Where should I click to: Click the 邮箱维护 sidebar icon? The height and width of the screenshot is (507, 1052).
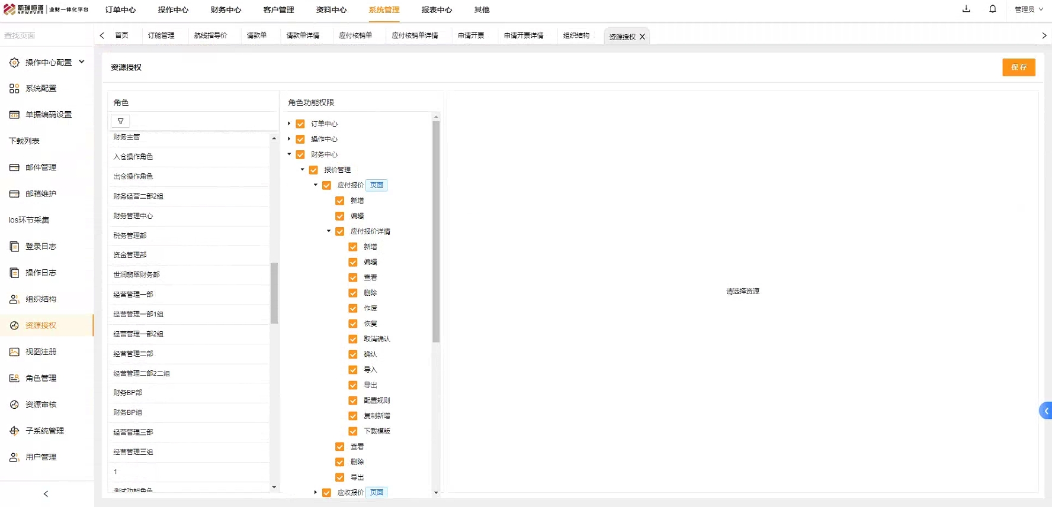pyautogui.click(x=14, y=193)
